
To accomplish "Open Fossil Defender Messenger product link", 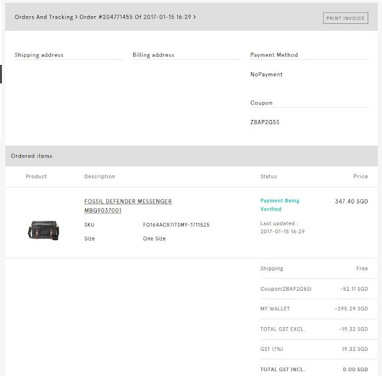I will [x=128, y=206].
